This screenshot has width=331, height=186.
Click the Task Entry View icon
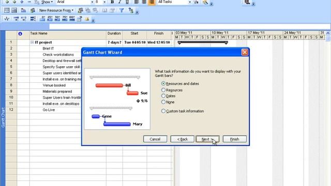pos(14,10)
